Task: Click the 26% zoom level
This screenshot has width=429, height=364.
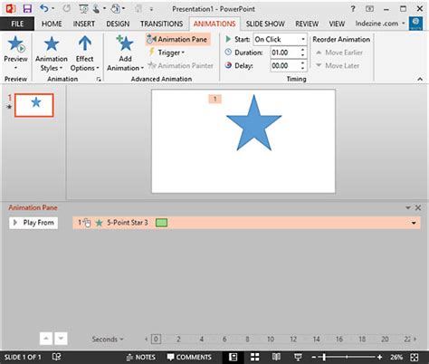Action: 396,358
